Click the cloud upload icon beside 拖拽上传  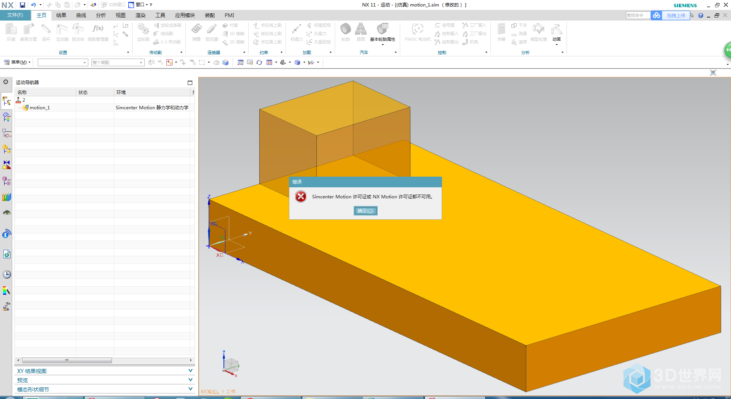656,16
